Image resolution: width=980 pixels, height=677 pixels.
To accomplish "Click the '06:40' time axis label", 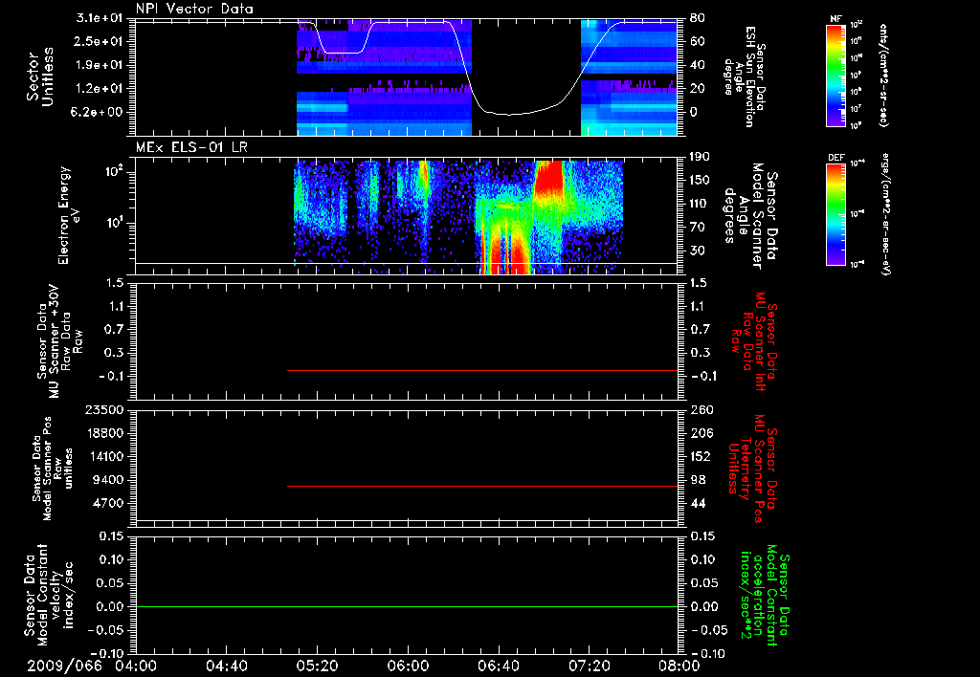I will point(498,666).
